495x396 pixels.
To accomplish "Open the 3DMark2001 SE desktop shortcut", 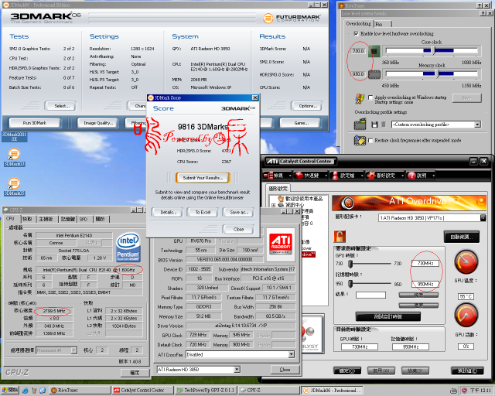I will click(x=14, y=136).
